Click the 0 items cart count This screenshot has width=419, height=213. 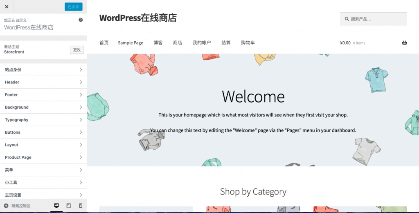359,43
